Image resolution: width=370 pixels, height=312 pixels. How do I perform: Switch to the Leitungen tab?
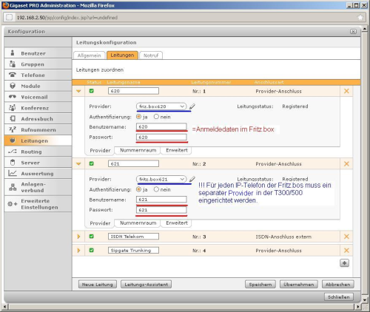pyautogui.click(x=122, y=55)
